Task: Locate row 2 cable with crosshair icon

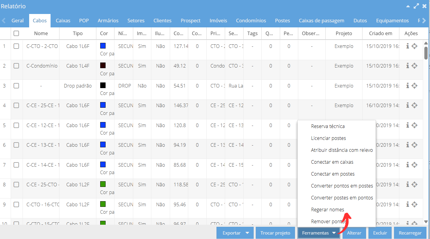Action: point(415,66)
